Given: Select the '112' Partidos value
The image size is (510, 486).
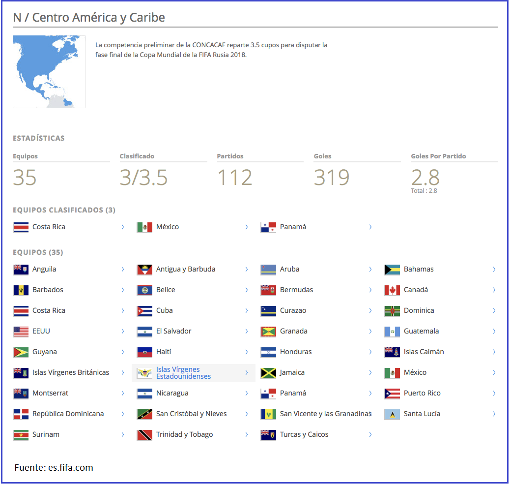Looking at the screenshot, I should click(235, 178).
